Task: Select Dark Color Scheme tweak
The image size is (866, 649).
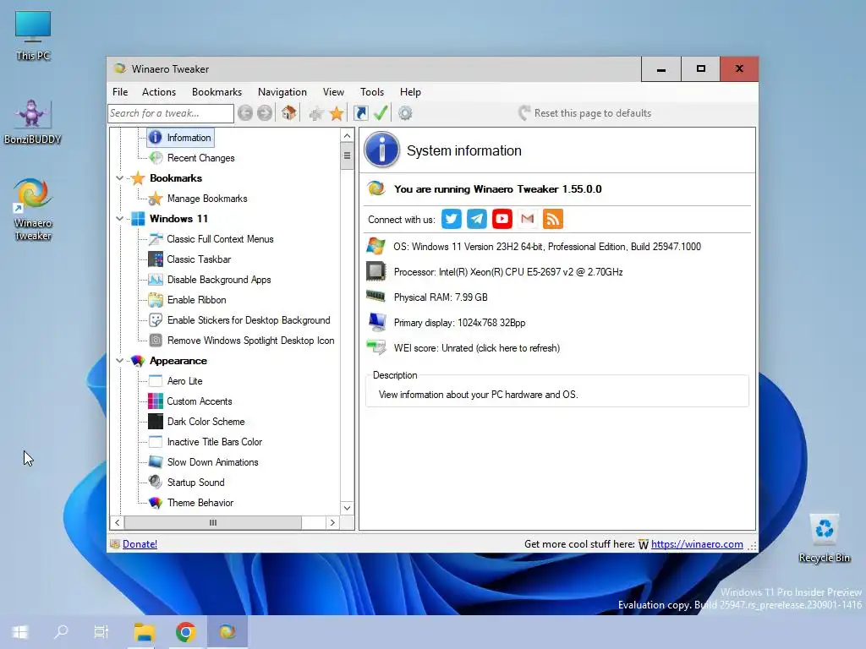Action: click(x=206, y=422)
